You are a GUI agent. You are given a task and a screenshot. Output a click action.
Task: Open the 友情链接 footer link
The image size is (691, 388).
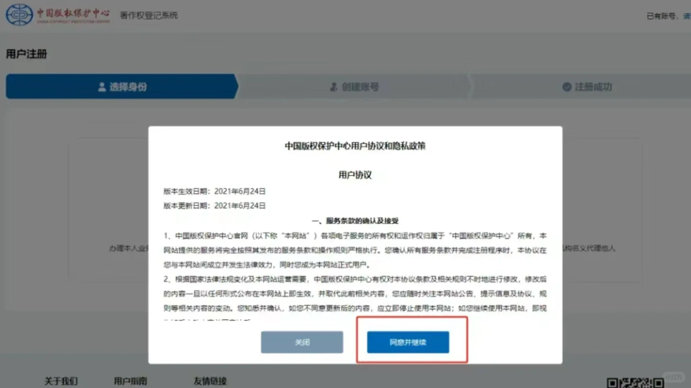(x=210, y=381)
